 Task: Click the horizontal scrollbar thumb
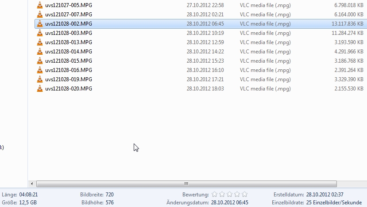pos(186,184)
